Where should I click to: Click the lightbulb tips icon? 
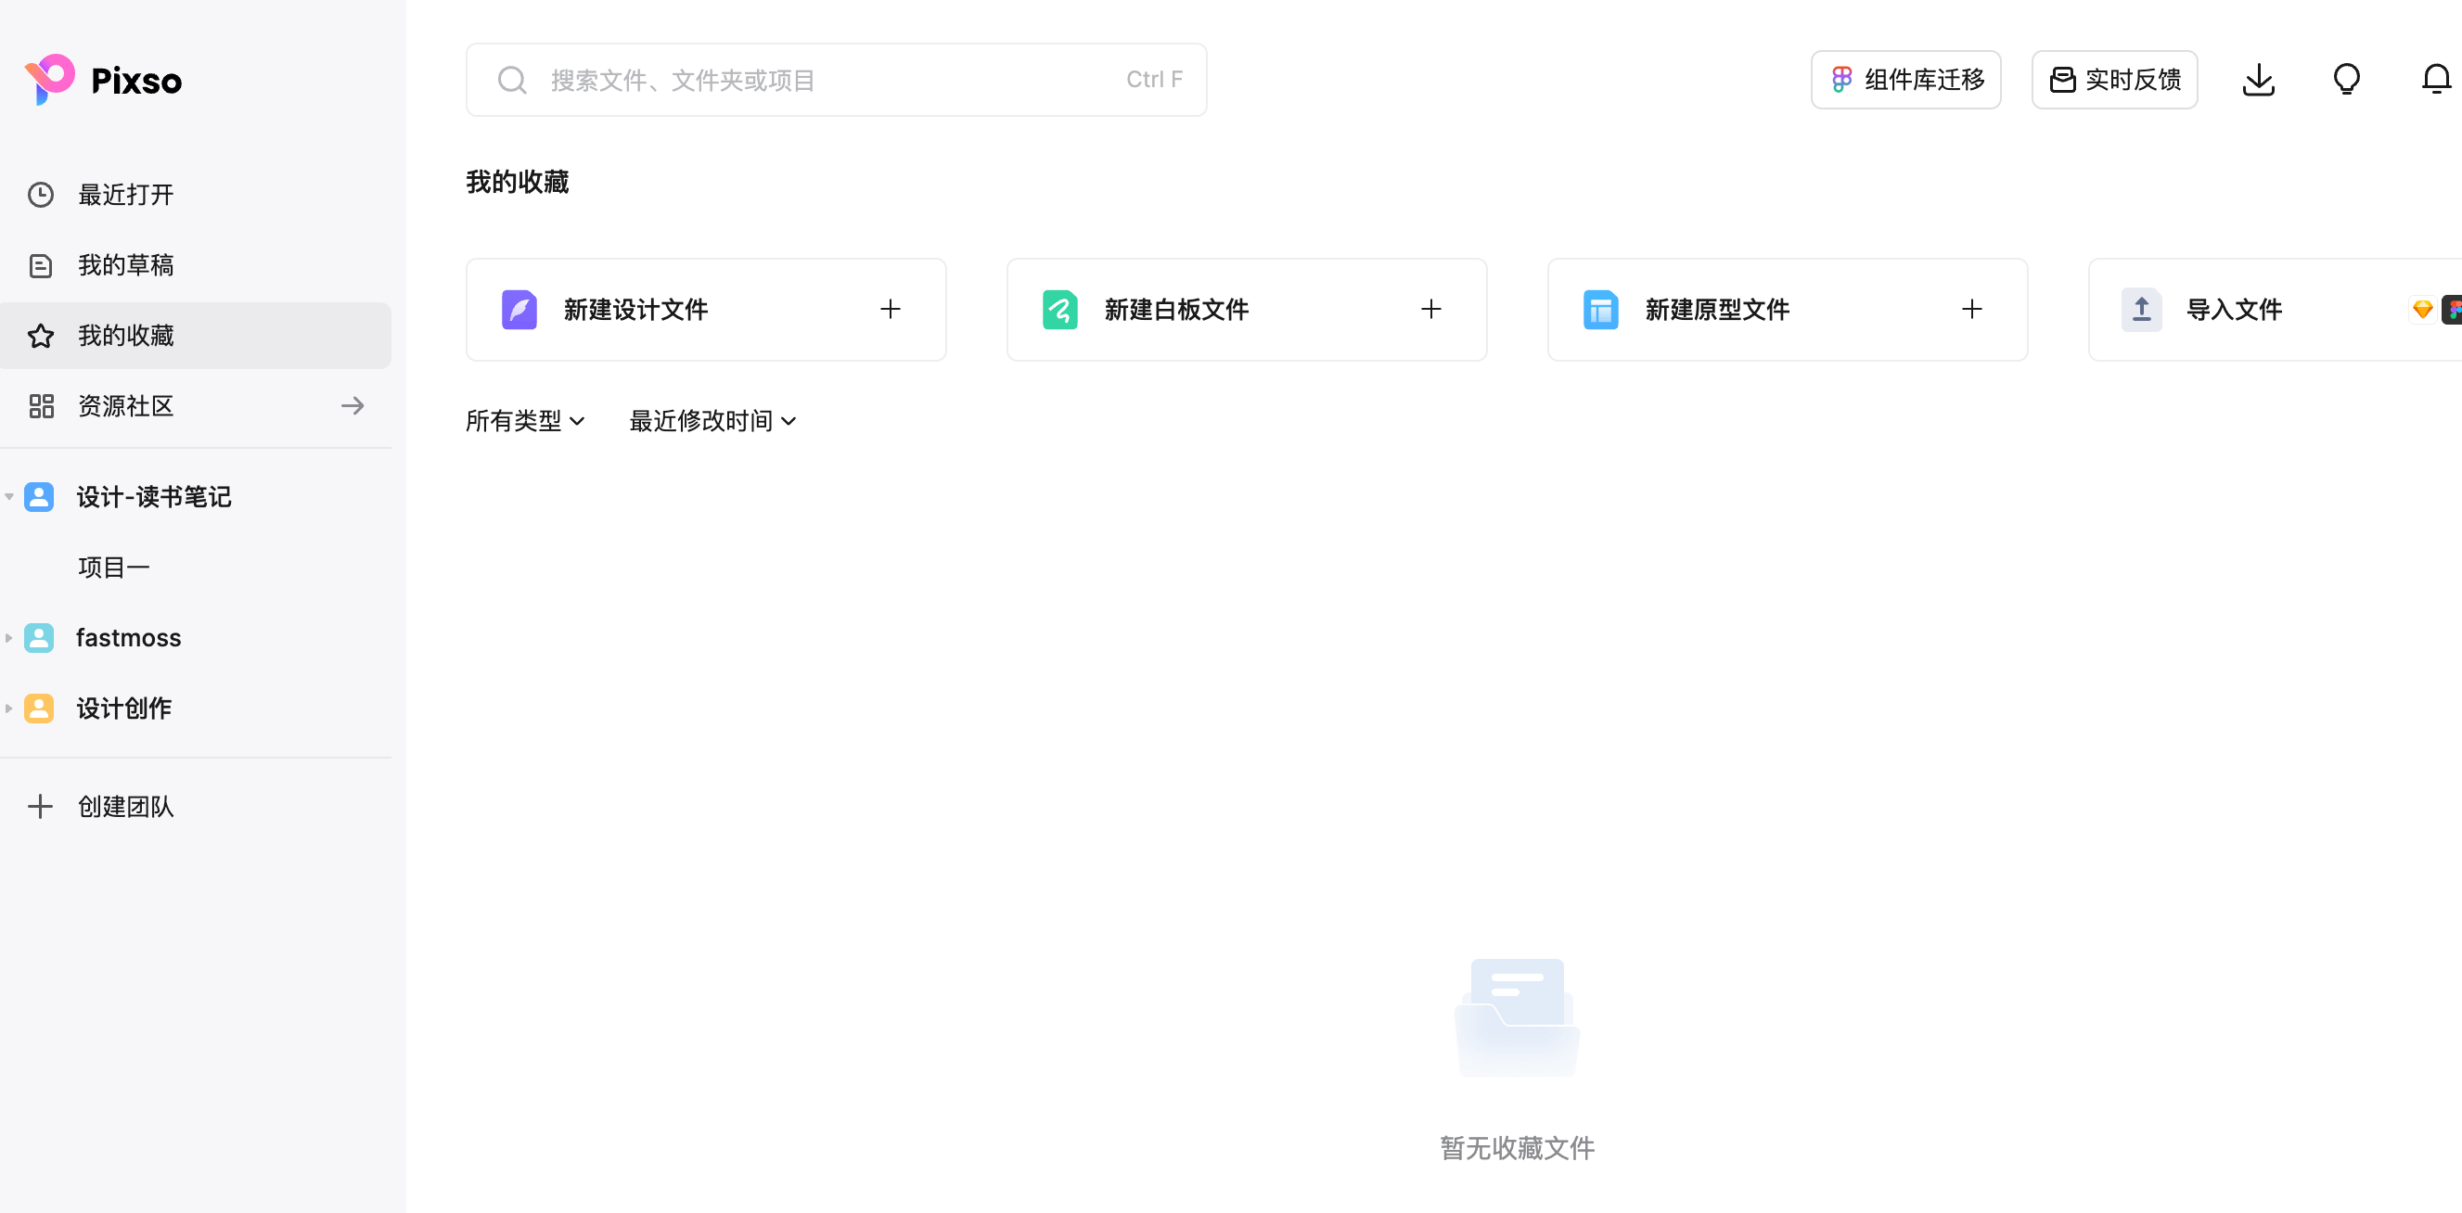click(x=2346, y=81)
